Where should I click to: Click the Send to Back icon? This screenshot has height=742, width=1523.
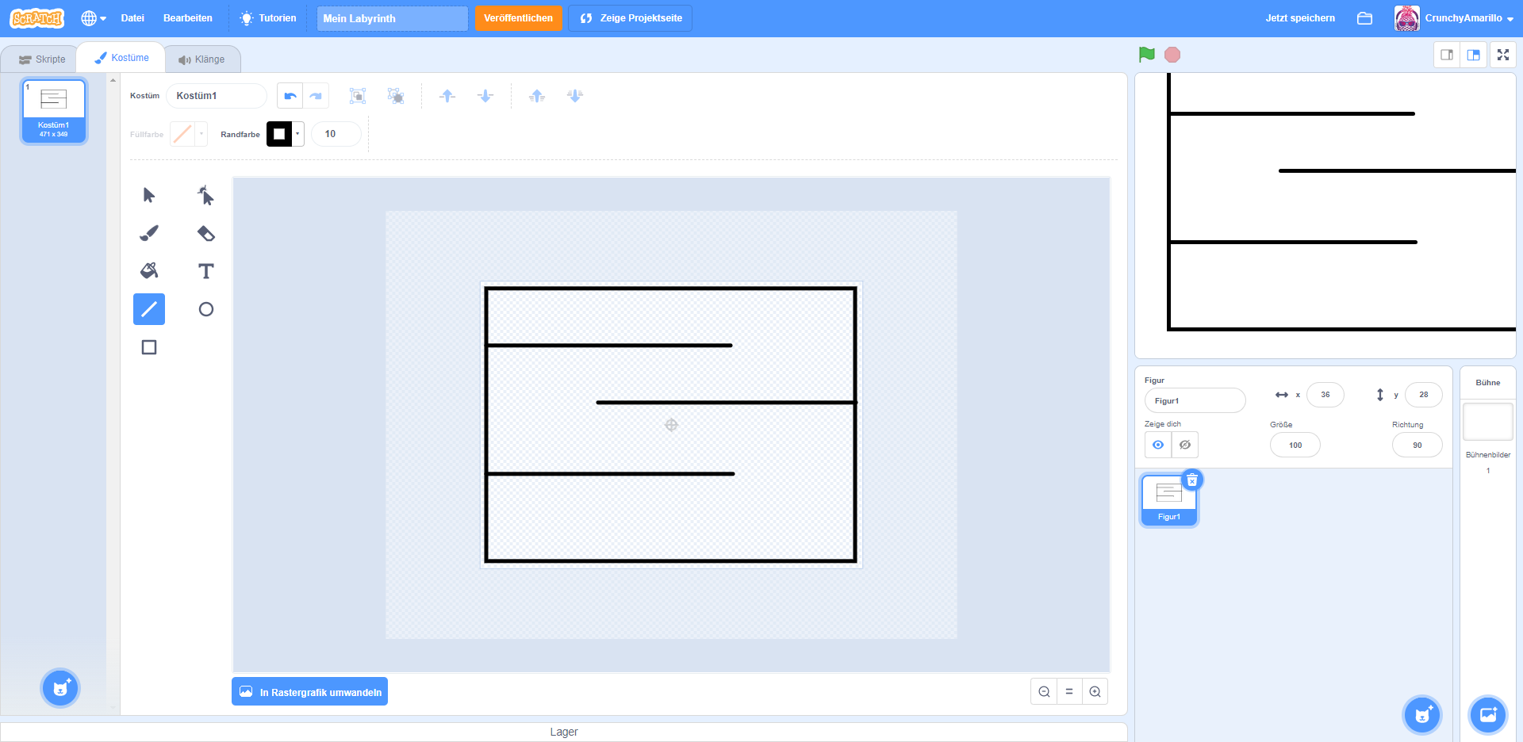coord(575,96)
